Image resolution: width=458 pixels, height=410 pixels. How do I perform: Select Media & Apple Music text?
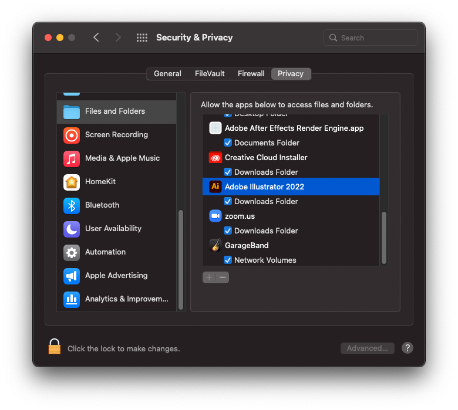[122, 158]
